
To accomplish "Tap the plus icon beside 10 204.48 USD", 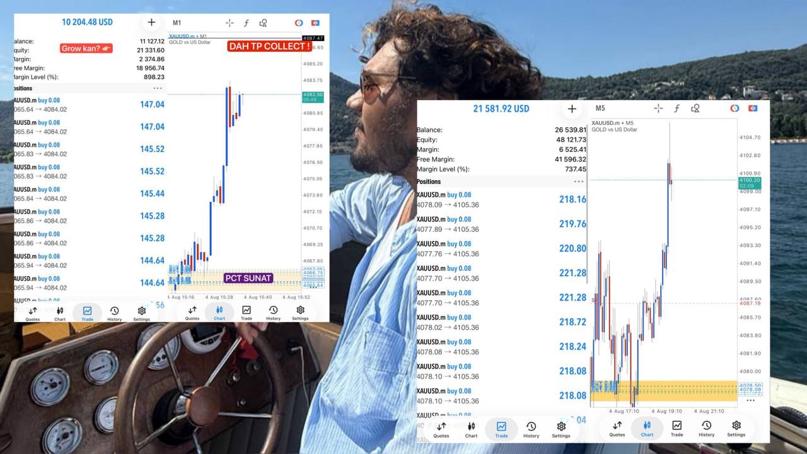I will 151,22.
